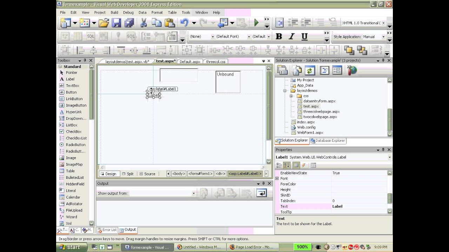This screenshot has height=252, width=449.
Task: Toggle word wrap in the Output window
Action: click(262, 193)
